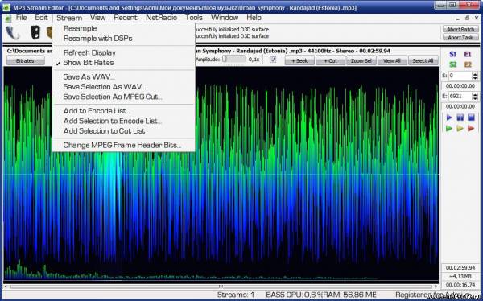Click the Abort Batch button

(460, 29)
